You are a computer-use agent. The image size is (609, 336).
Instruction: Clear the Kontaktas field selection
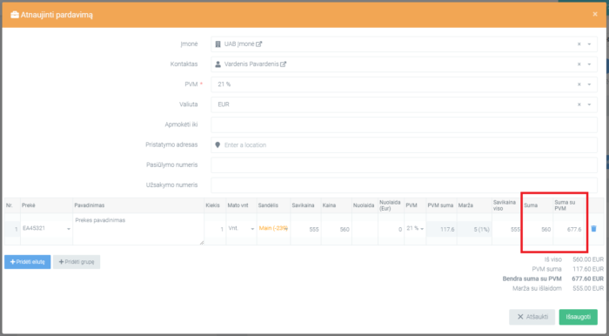click(x=579, y=64)
